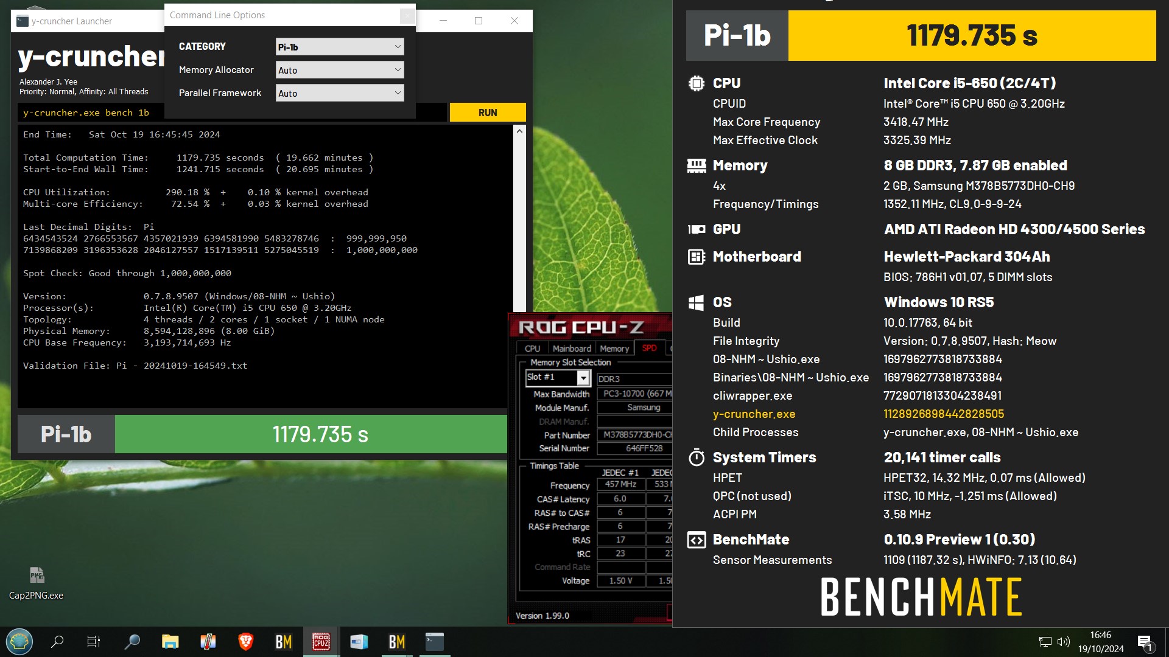
Task: Click the BenchMate GPU card icon
Action: coord(696,229)
